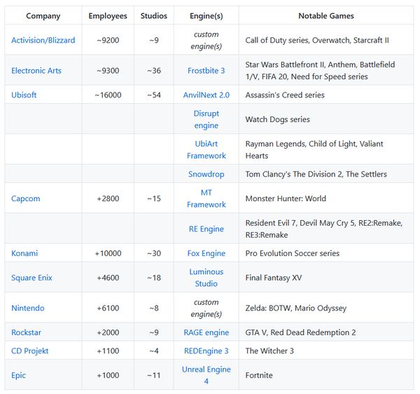The height and width of the screenshot is (394, 420).
Task: Open the RE Engine link
Action: 206,229
